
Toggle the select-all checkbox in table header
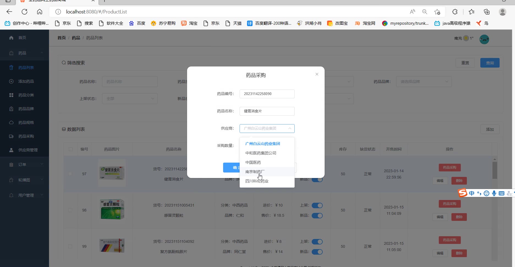point(71,149)
